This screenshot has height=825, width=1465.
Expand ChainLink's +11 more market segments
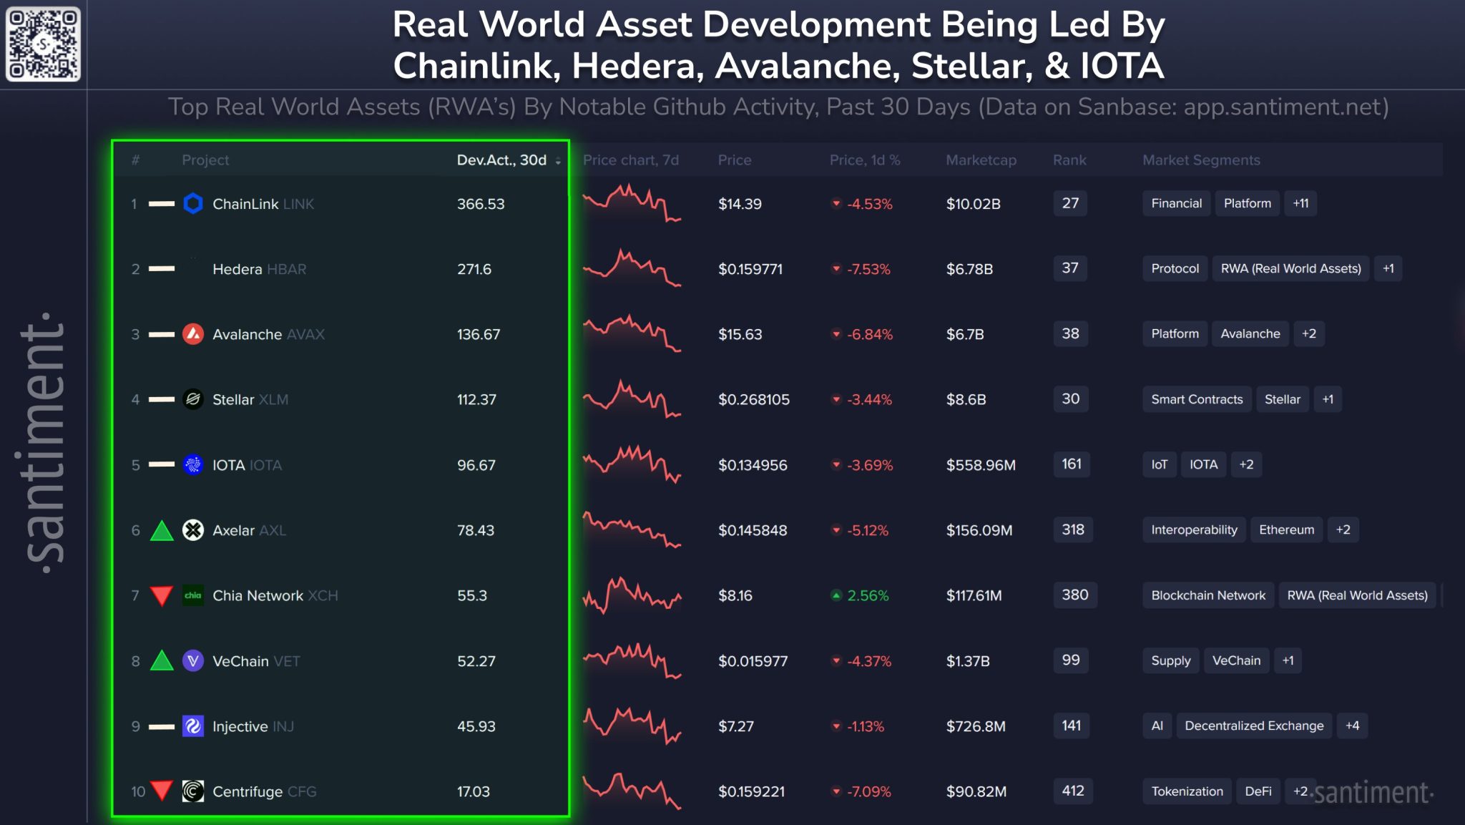tap(1300, 203)
